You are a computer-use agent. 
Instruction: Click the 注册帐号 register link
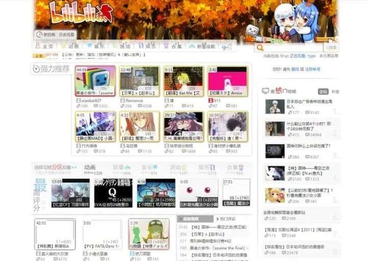(x=312, y=69)
